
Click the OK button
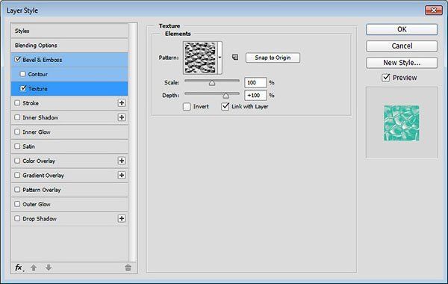pos(402,29)
